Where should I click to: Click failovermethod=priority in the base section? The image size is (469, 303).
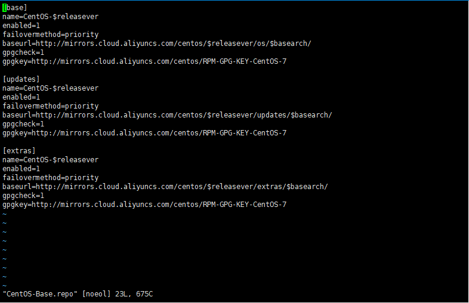coord(50,35)
